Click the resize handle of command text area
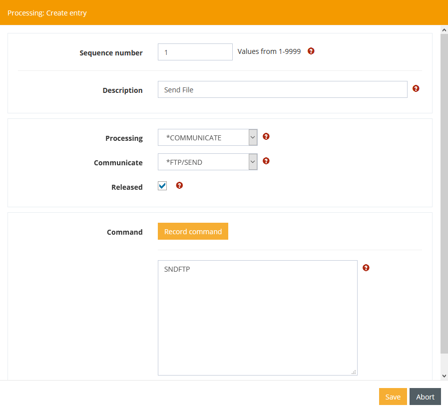Screen dimensions: 448x412 click(354, 372)
